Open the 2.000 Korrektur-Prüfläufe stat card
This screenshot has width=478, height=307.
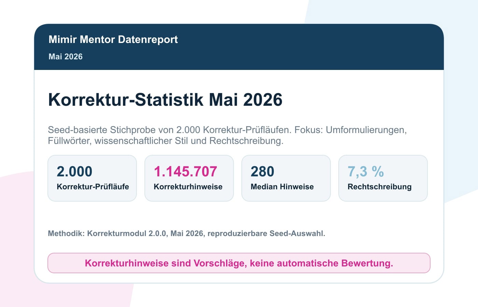[92, 178]
